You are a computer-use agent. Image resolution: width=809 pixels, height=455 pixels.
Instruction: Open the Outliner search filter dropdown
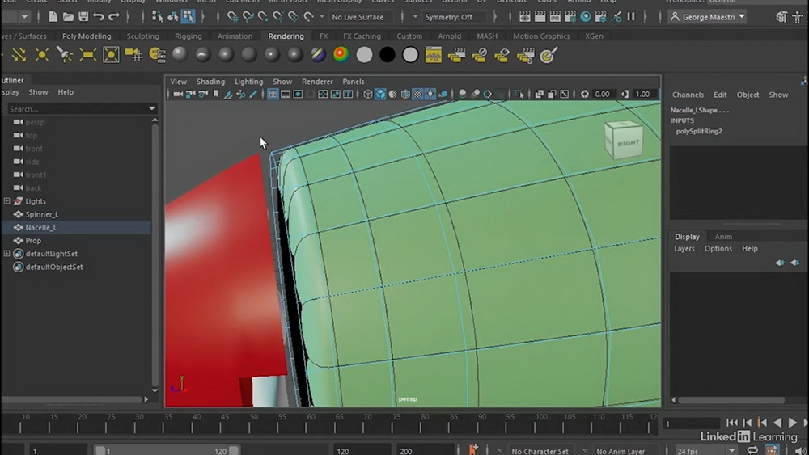point(152,109)
